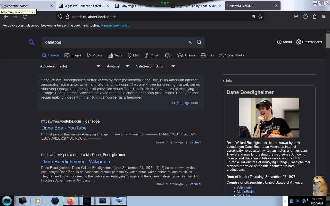Click vertical dots menu on YouTube result
Image resolution: width=330 pixels, height=206 pixels.
186,142
